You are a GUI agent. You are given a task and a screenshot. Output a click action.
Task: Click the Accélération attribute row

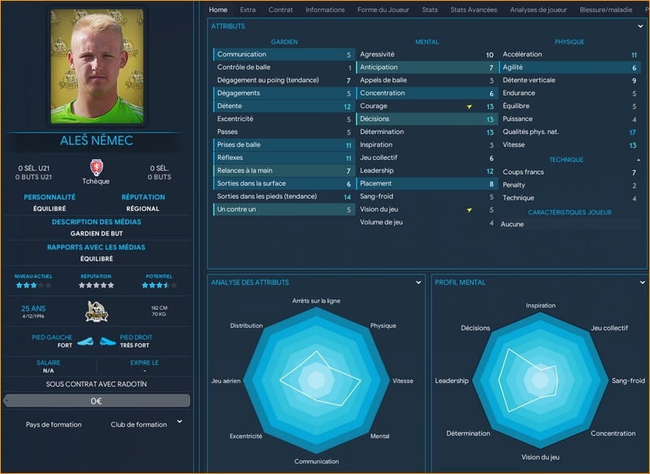click(x=570, y=54)
